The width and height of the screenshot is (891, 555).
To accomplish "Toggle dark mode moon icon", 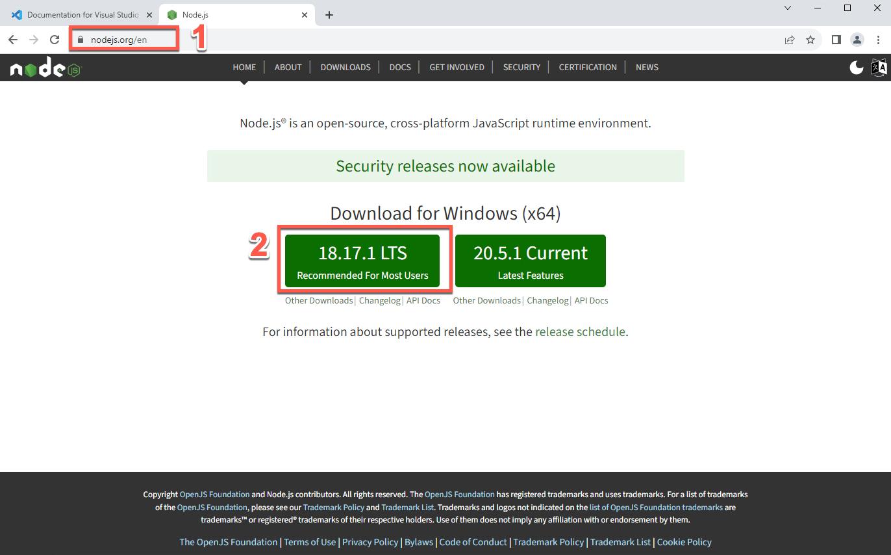I will [x=857, y=67].
